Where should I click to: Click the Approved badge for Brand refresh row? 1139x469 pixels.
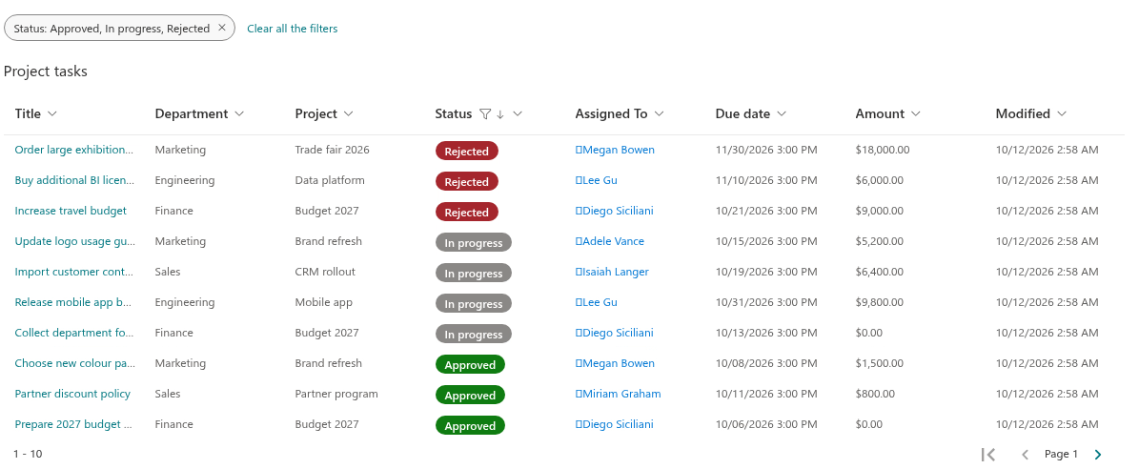[x=470, y=364]
